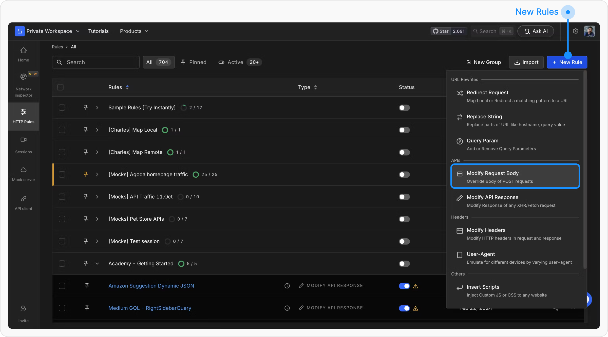Check the box for [Charles] Map Local
The image size is (608, 337).
[x=62, y=130]
